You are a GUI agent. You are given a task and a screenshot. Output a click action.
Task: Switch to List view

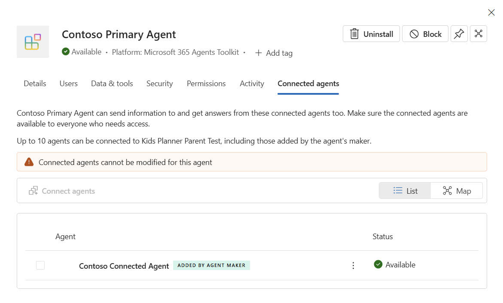tap(405, 191)
